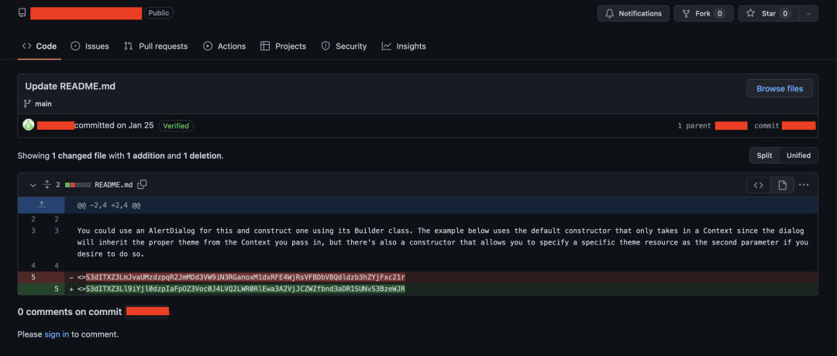The width and height of the screenshot is (837, 356).
Task: Show the rendered rich diff icon
Action: pos(782,185)
